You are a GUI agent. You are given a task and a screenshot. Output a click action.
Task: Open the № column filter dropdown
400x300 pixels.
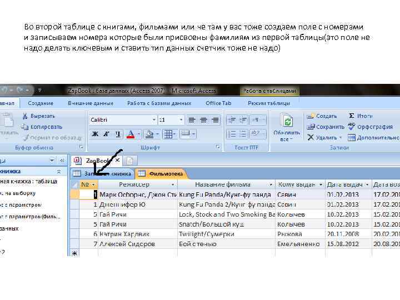point(94,184)
